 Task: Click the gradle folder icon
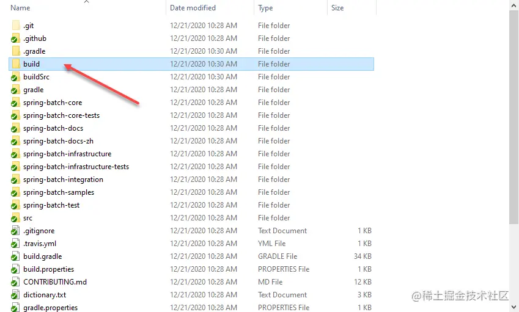(x=15, y=90)
